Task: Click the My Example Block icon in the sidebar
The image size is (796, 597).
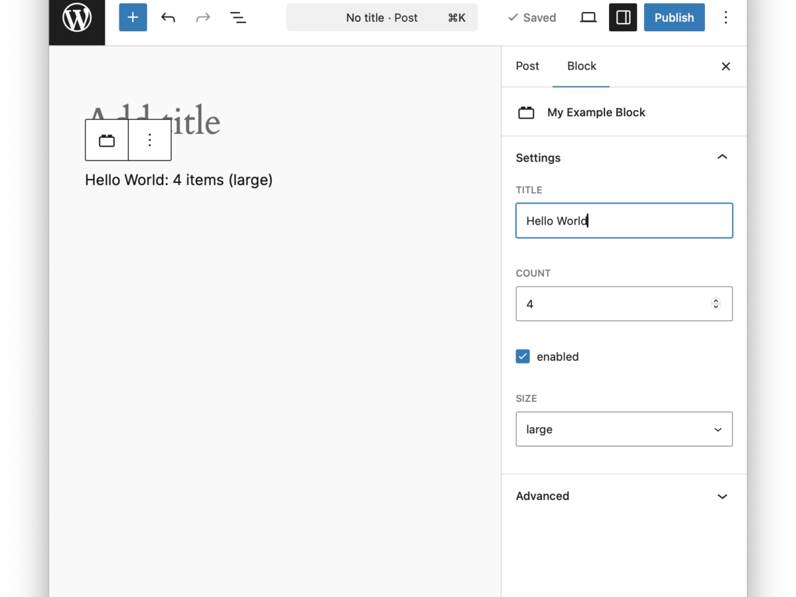Action: tap(526, 112)
